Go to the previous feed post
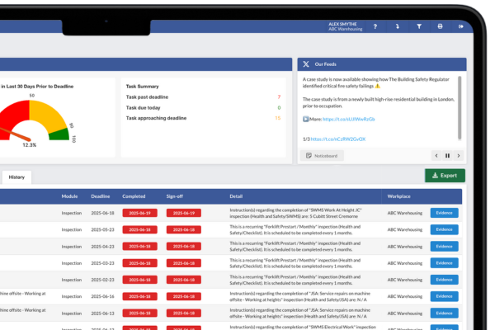Screen dimensions: 495x330 (x=437, y=155)
